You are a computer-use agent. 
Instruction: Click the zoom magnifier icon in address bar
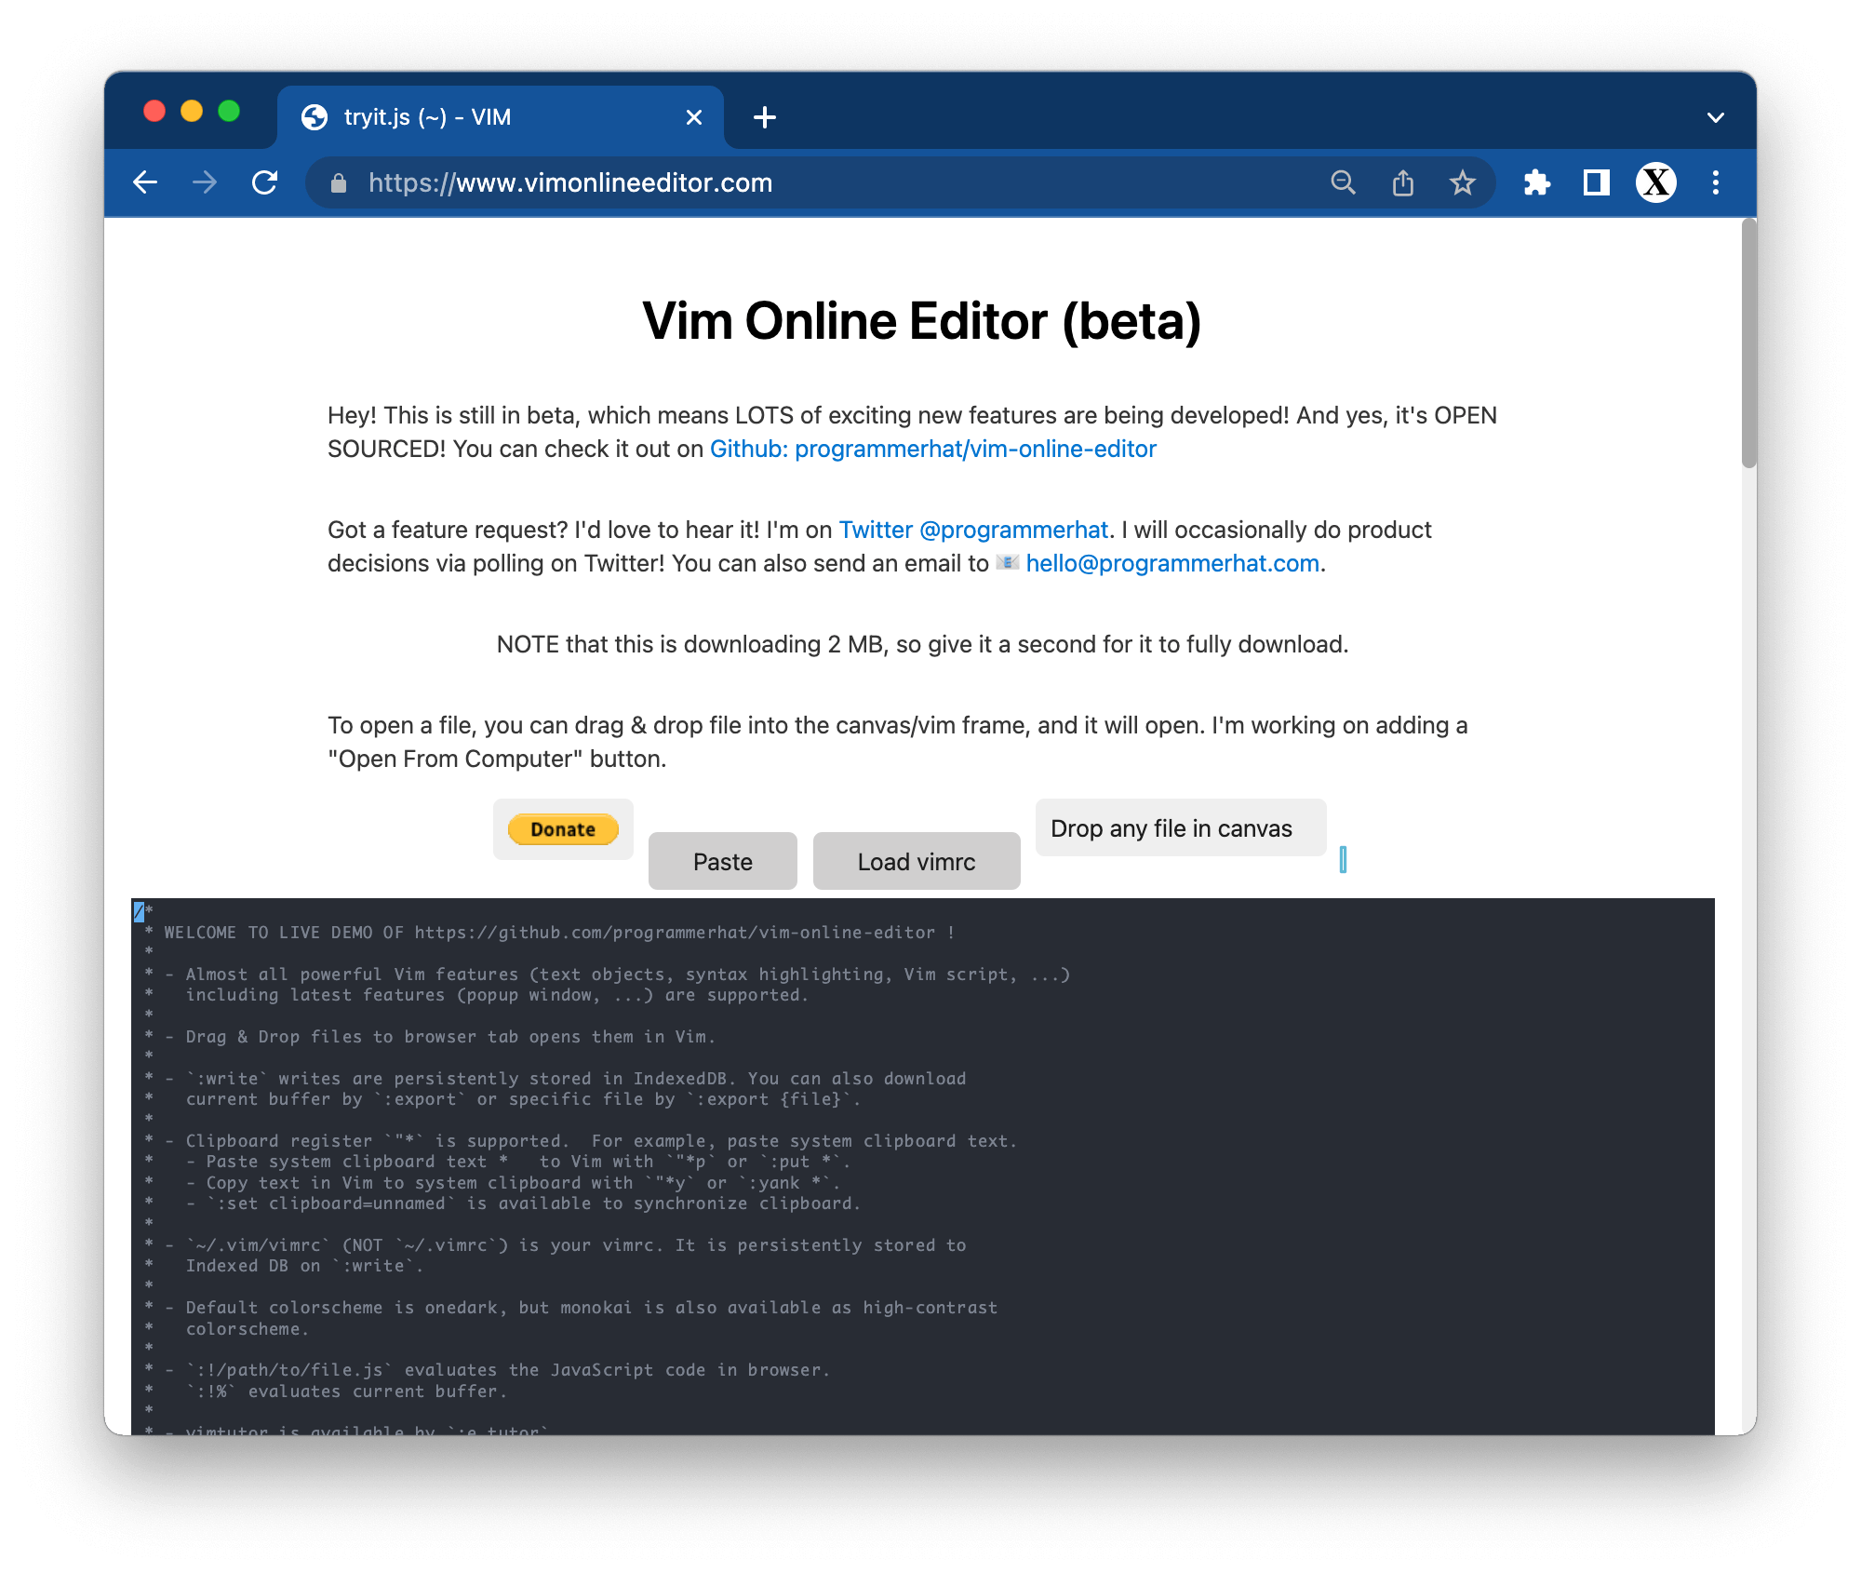tap(1343, 182)
